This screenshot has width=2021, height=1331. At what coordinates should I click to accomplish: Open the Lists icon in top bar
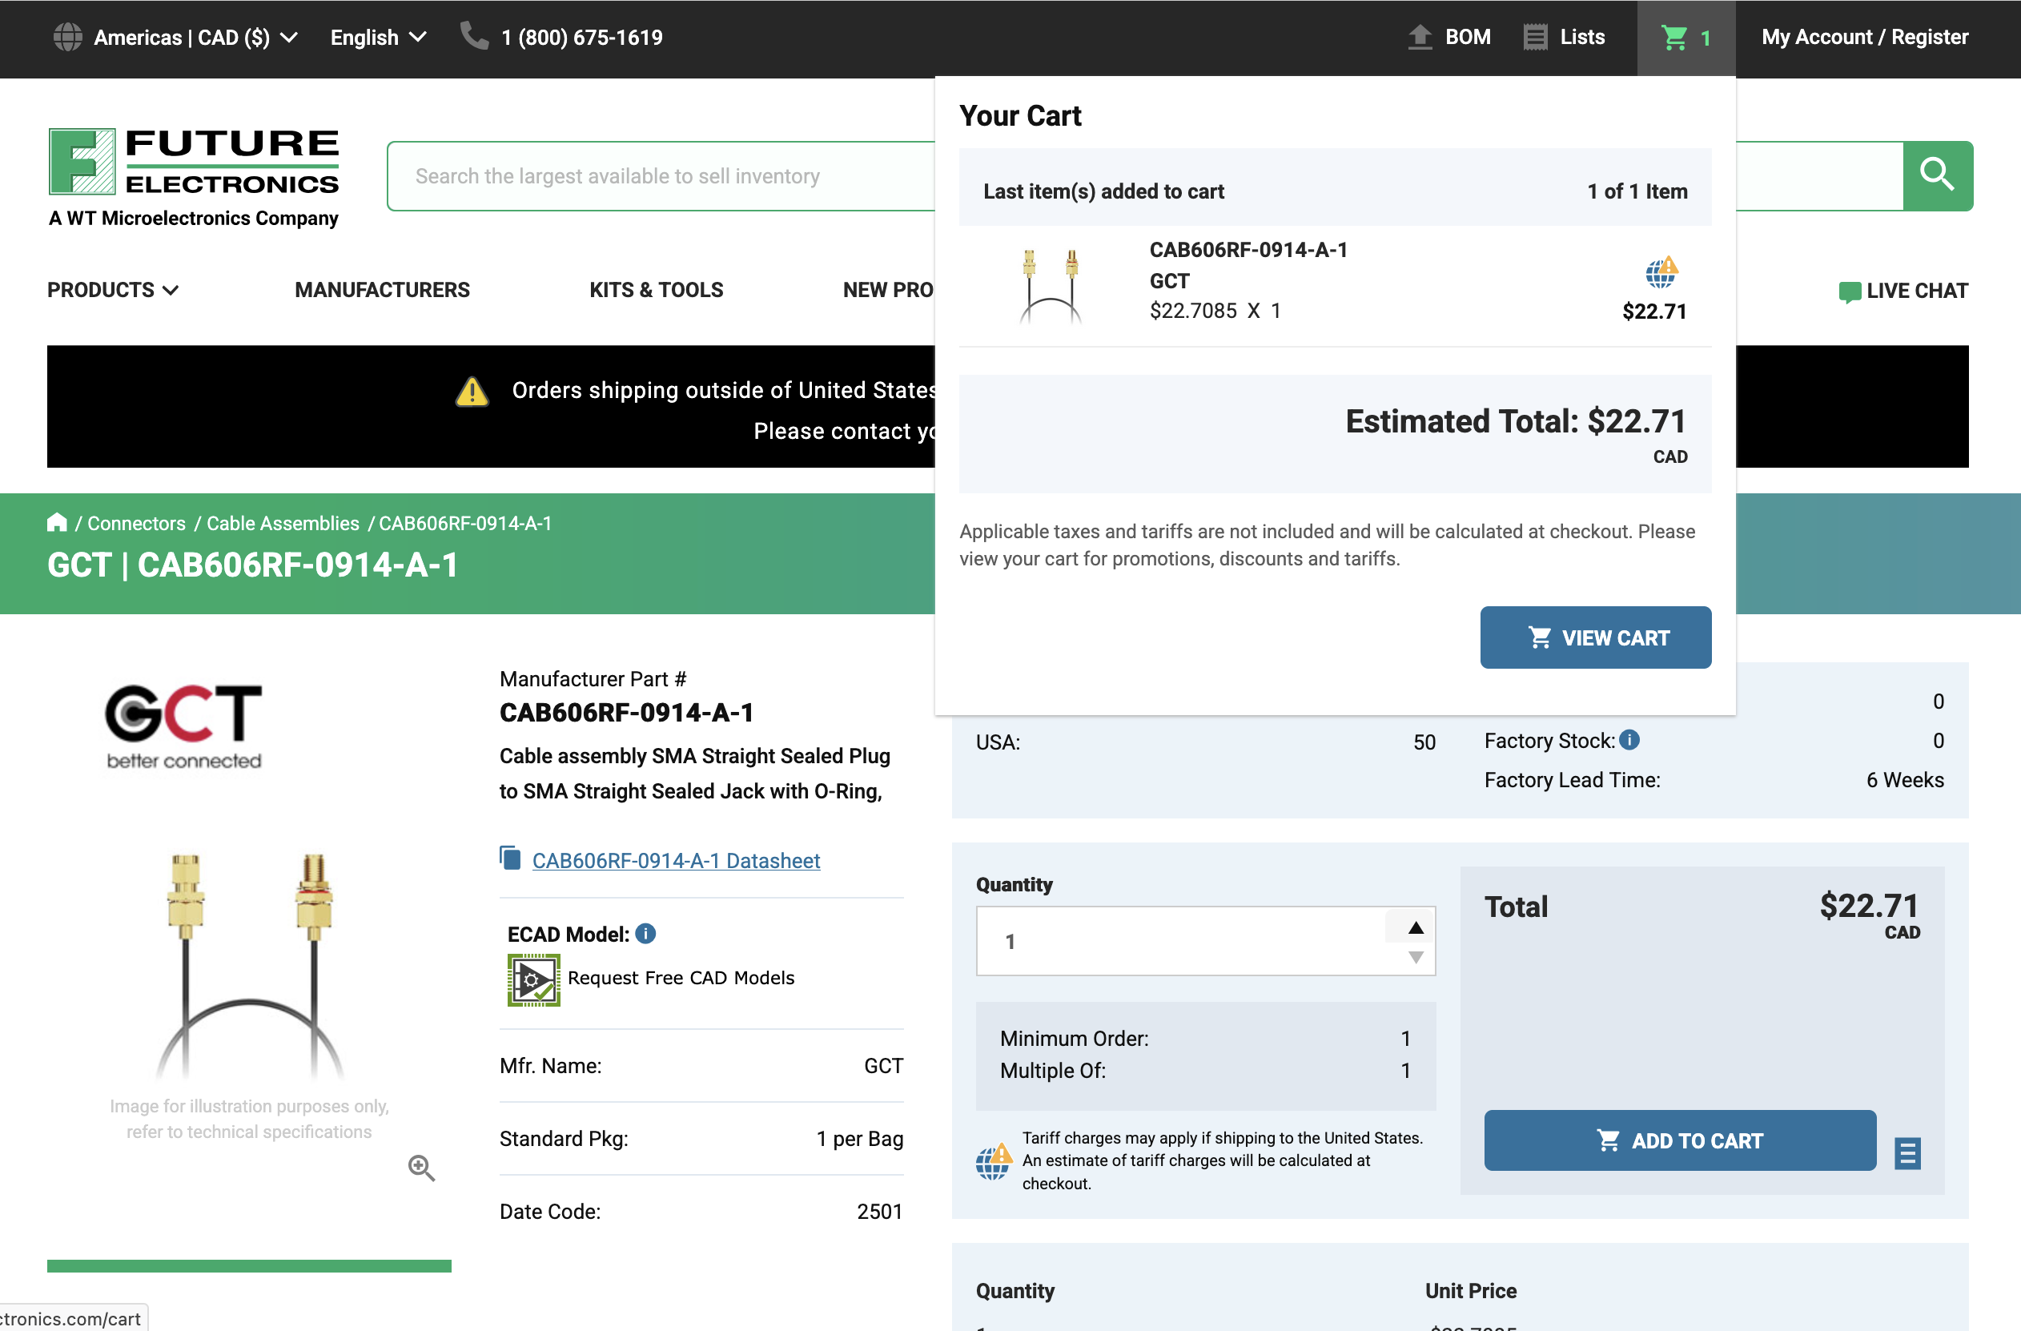[x=1534, y=38]
